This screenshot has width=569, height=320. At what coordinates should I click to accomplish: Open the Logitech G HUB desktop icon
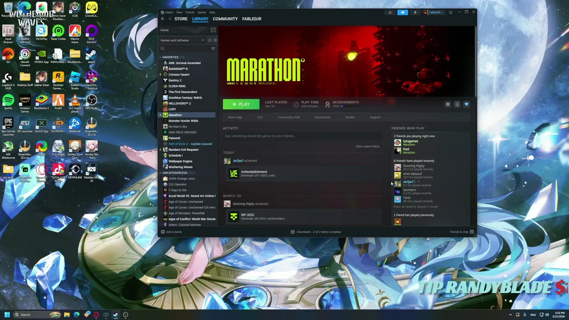[8, 80]
